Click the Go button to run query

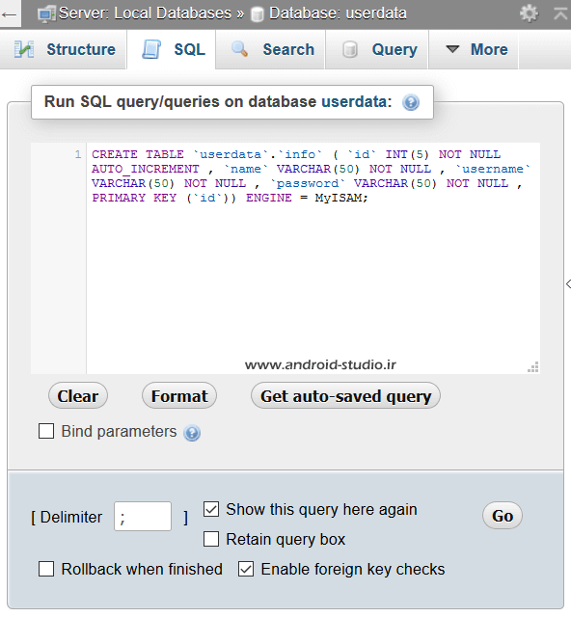(503, 516)
